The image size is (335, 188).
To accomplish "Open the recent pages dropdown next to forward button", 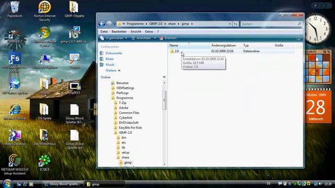I will tap(114, 24).
